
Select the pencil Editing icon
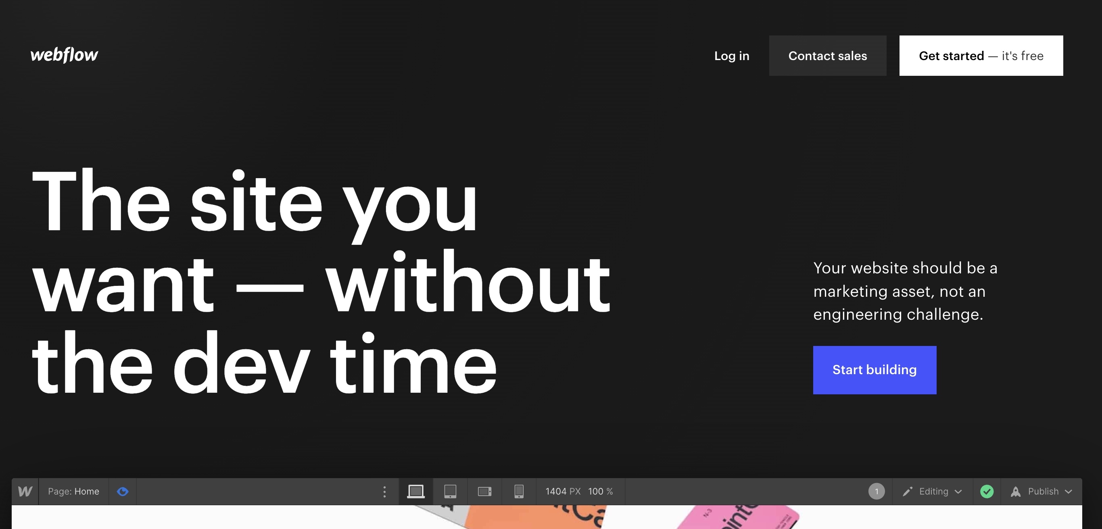(907, 492)
